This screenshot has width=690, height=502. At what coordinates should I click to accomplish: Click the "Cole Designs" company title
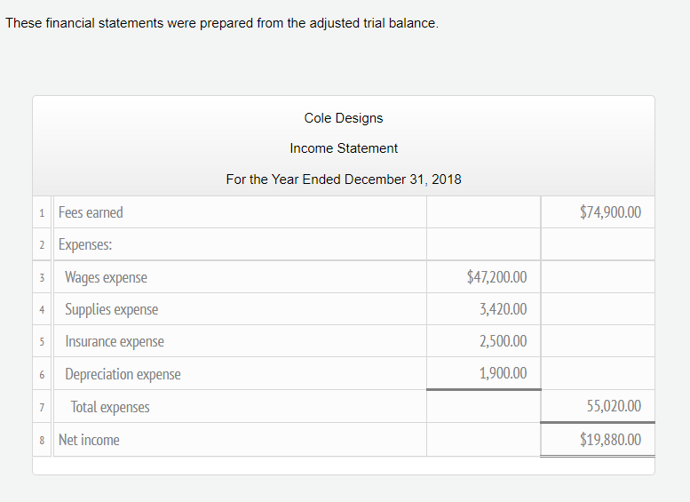click(344, 118)
